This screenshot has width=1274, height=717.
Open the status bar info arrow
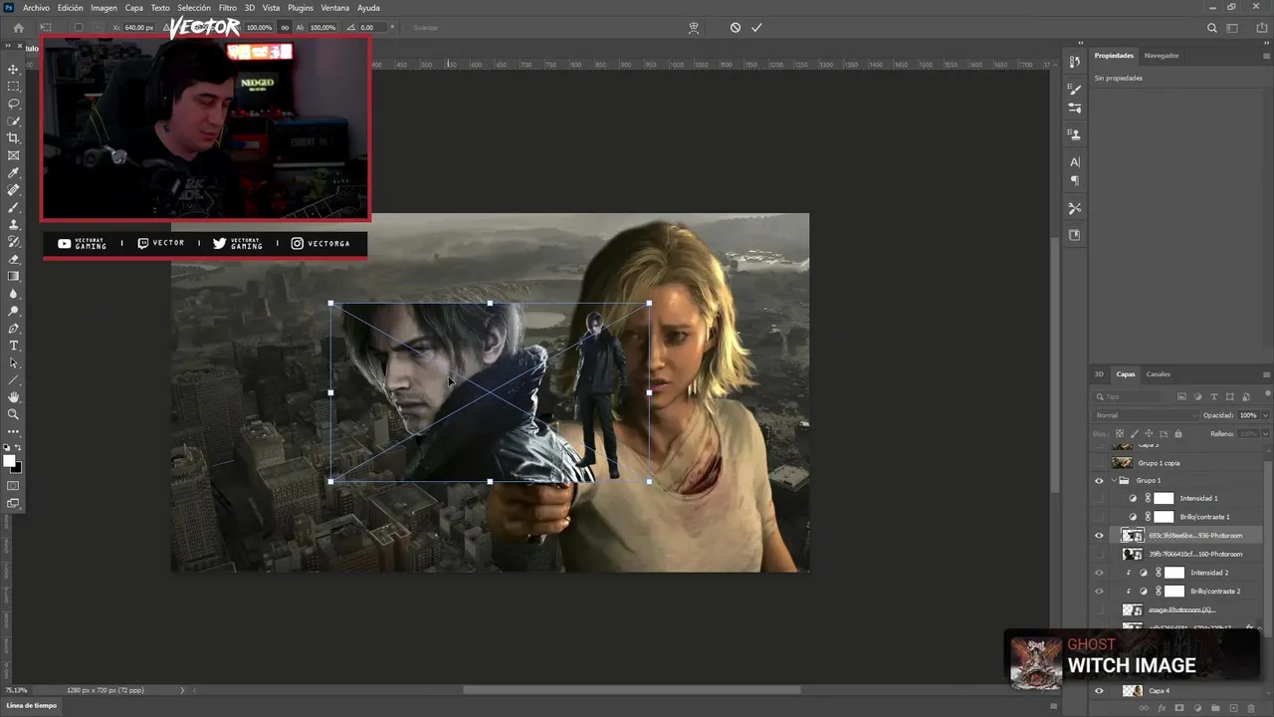pos(182,690)
